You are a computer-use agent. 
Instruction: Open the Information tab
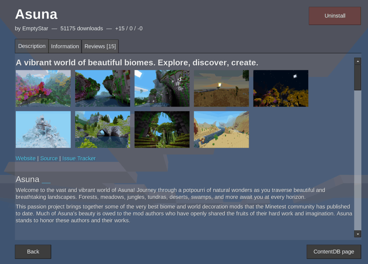pos(65,47)
